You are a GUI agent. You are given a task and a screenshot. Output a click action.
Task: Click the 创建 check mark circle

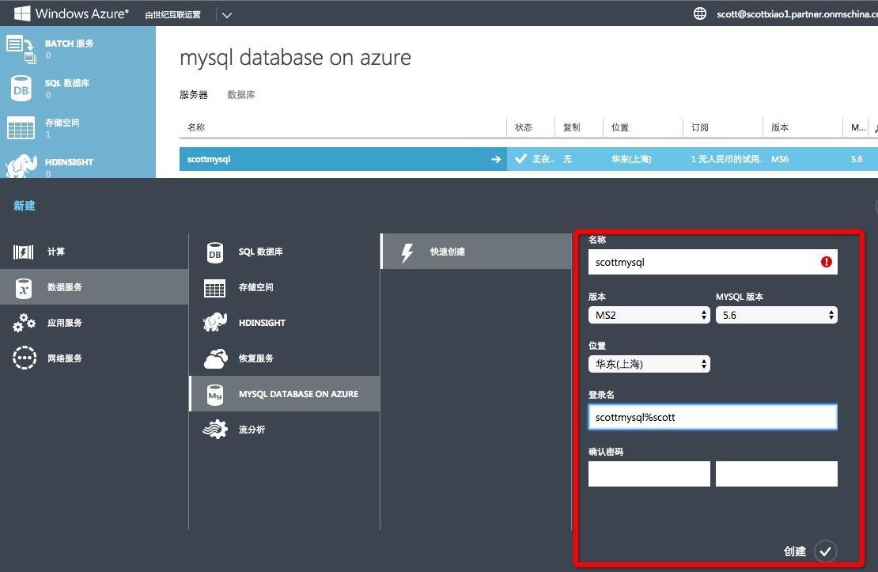click(825, 551)
